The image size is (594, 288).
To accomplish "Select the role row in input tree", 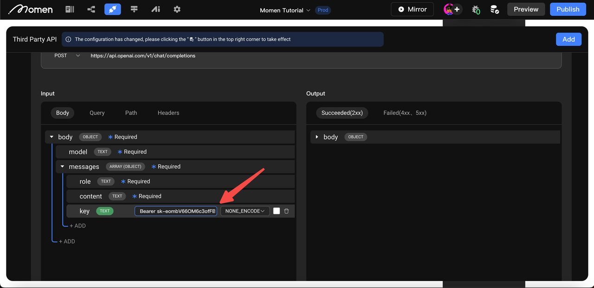I will (x=181, y=182).
